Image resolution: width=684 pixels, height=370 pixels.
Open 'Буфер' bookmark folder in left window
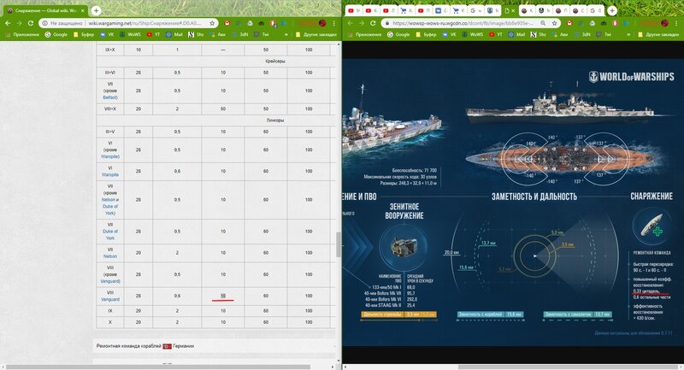[84, 34]
